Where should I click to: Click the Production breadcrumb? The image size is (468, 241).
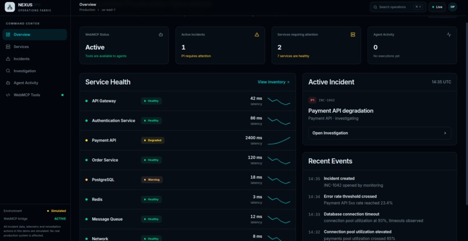click(87, 10)
